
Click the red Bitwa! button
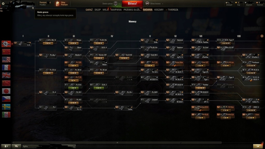(x=132, y=4)
